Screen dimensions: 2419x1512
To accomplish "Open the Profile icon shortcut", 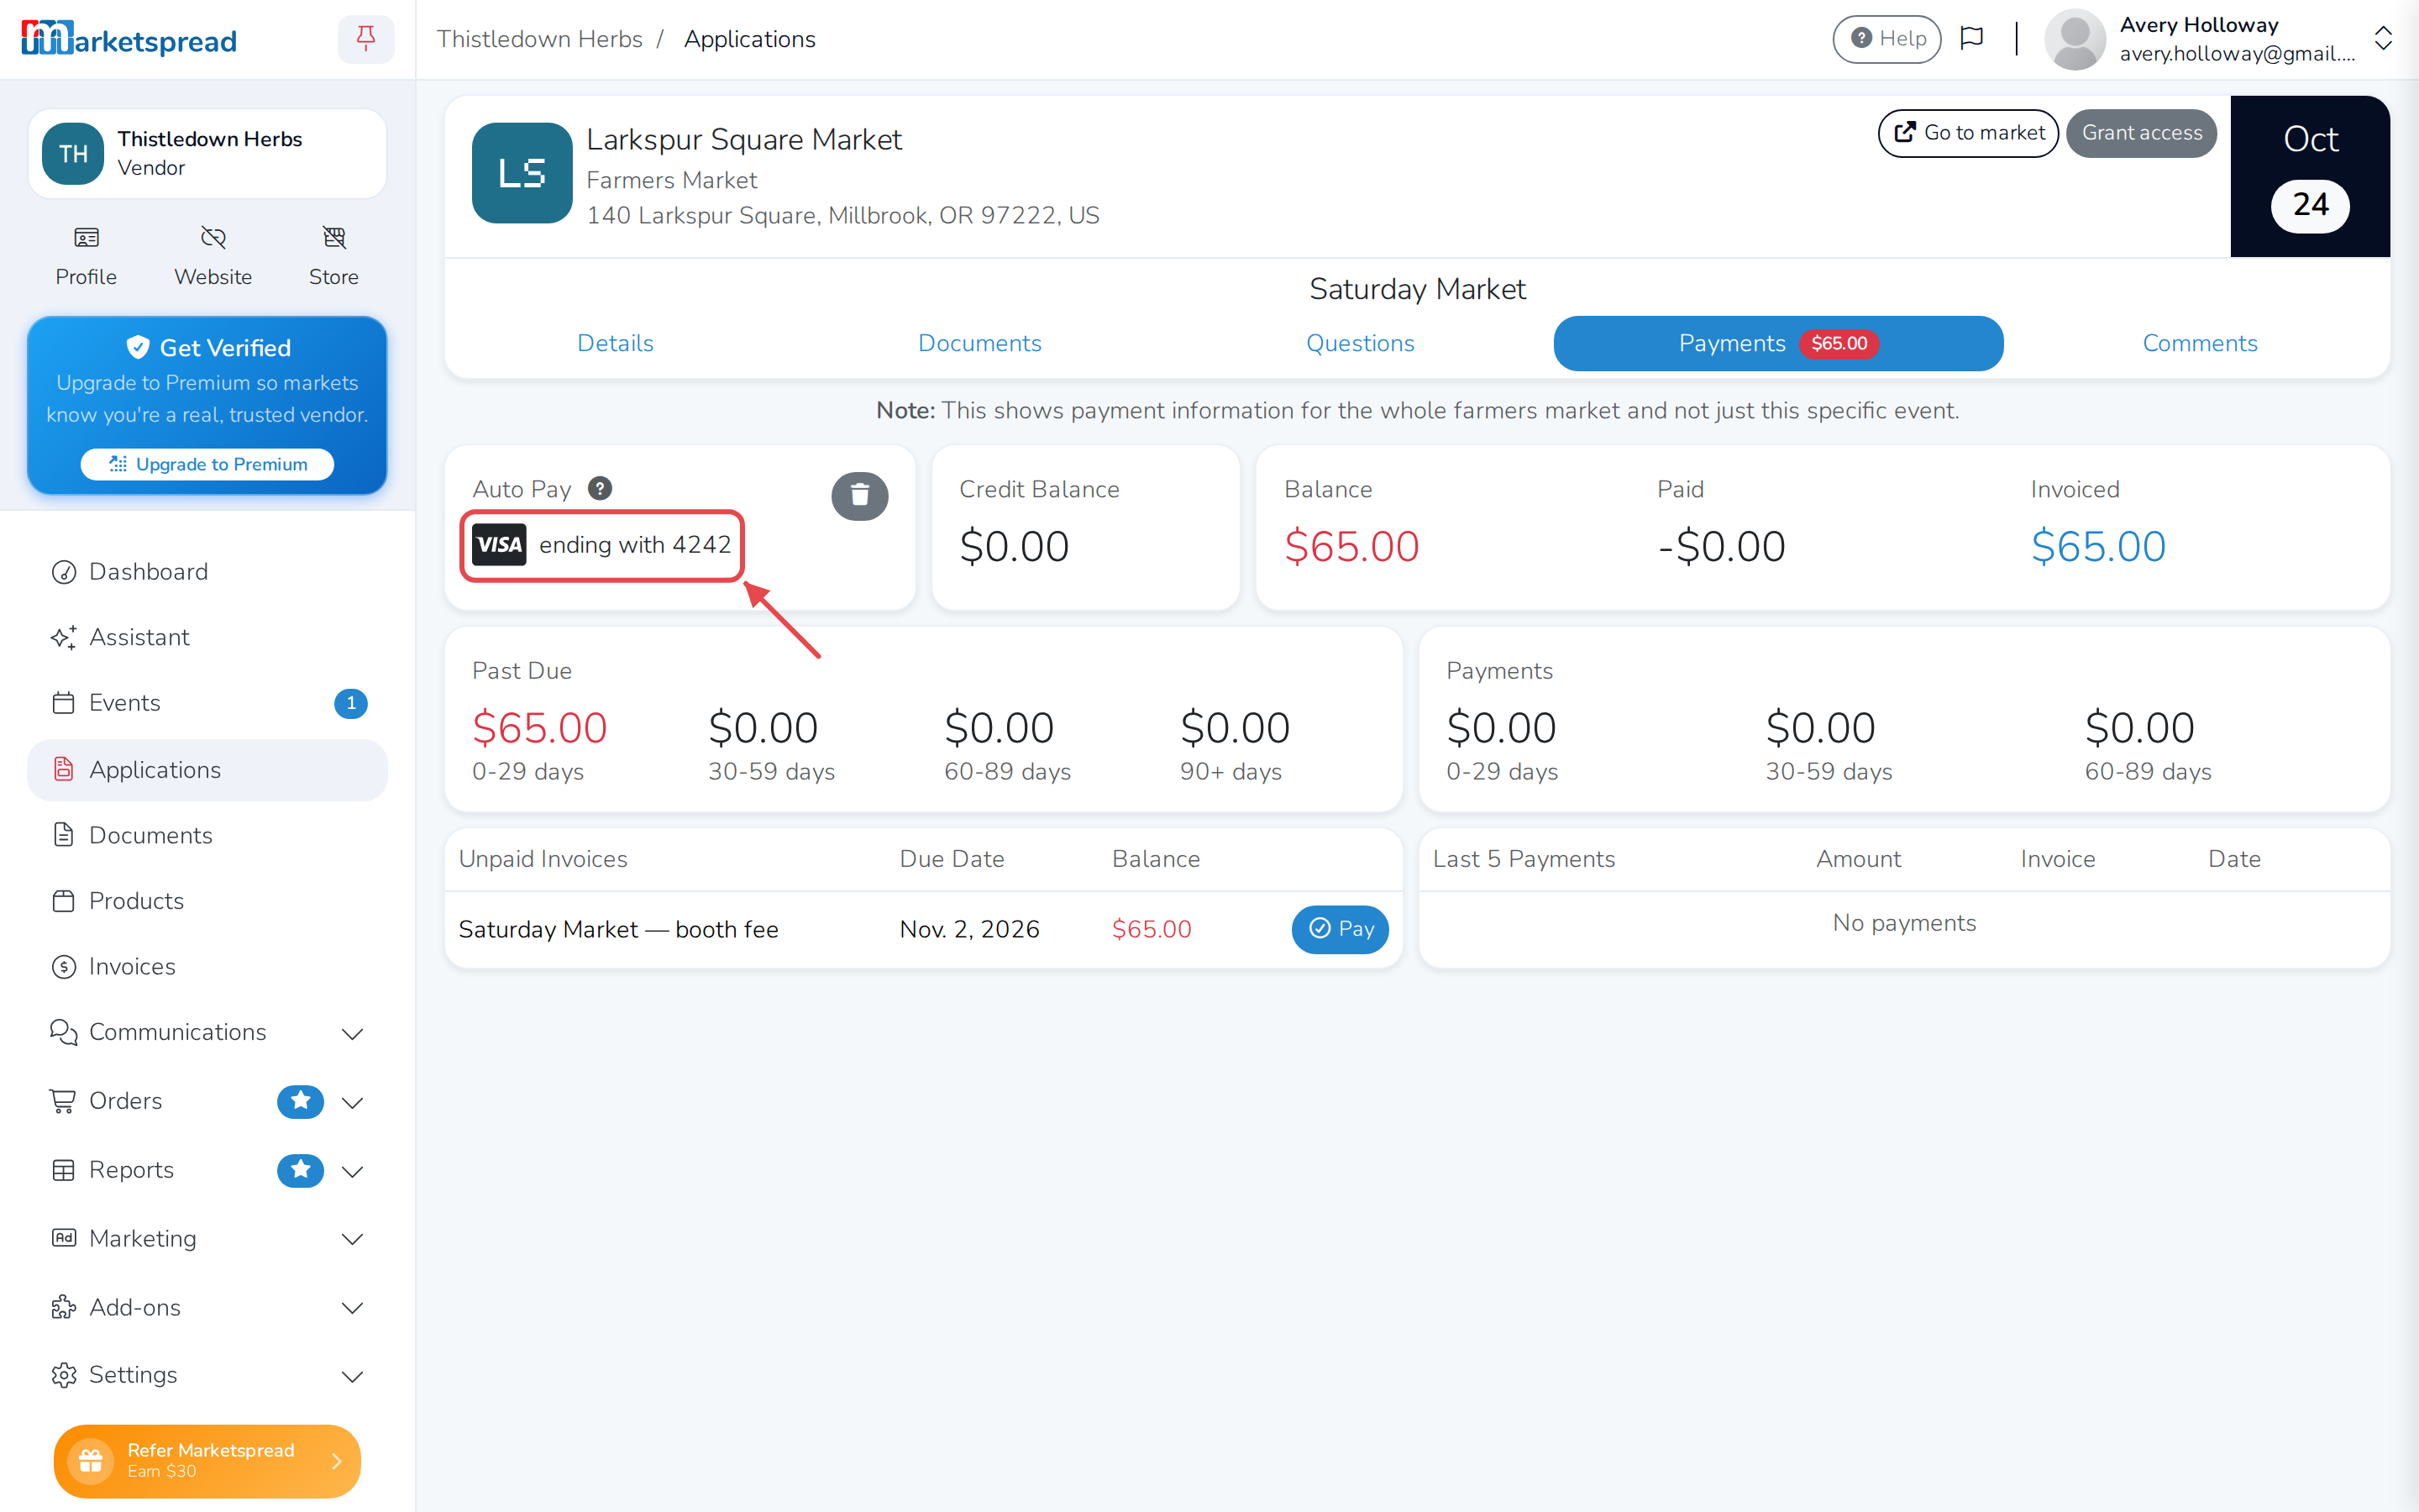I will tap(86, 256).
